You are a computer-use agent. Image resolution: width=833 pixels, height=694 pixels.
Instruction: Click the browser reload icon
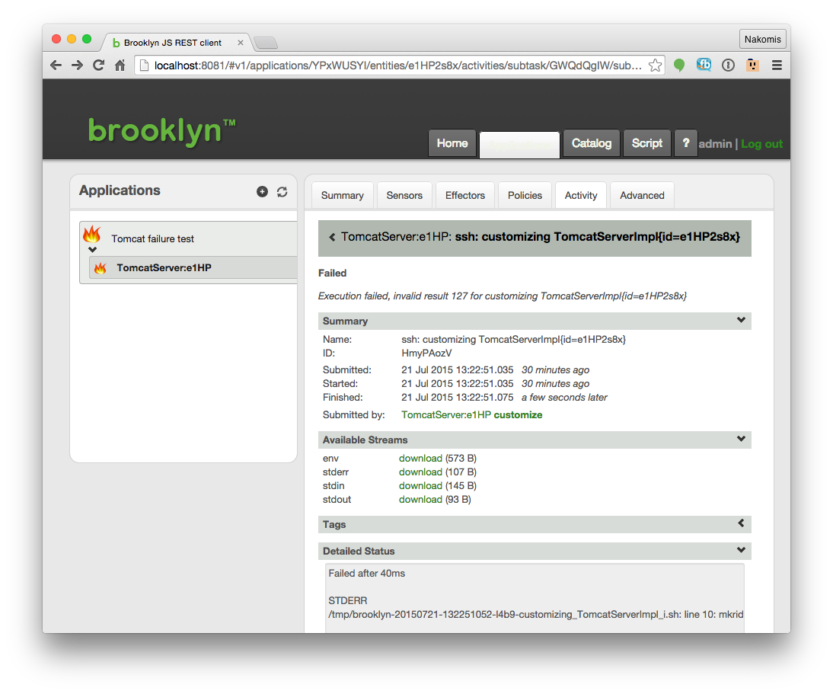click(x=98, y=66)
